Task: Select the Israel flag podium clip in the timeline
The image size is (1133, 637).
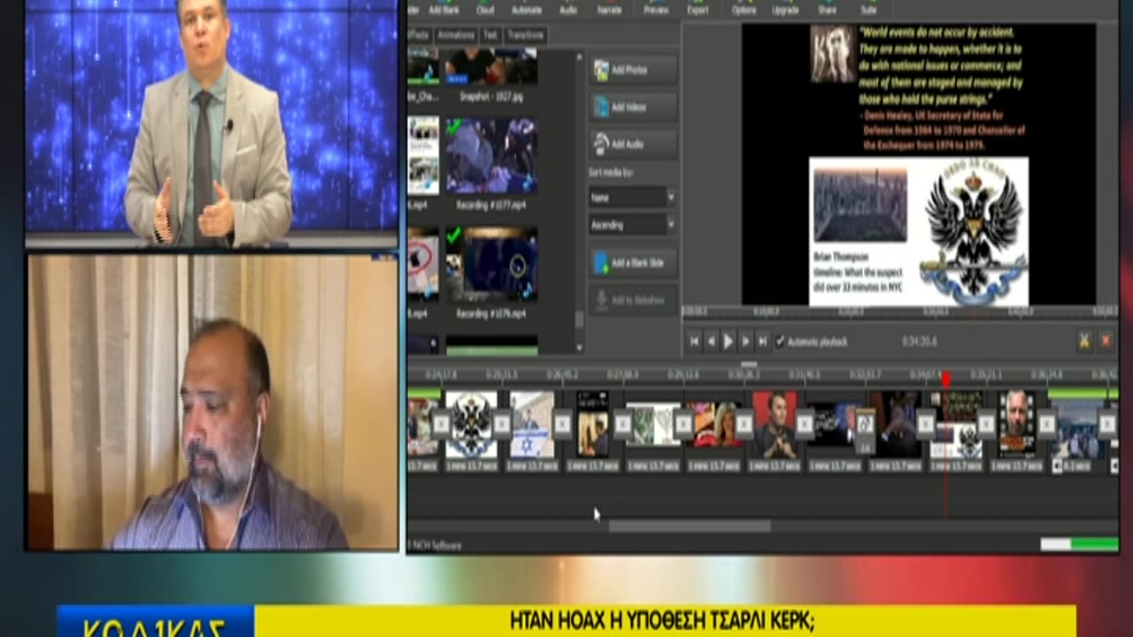Action: tap(532, 424)
